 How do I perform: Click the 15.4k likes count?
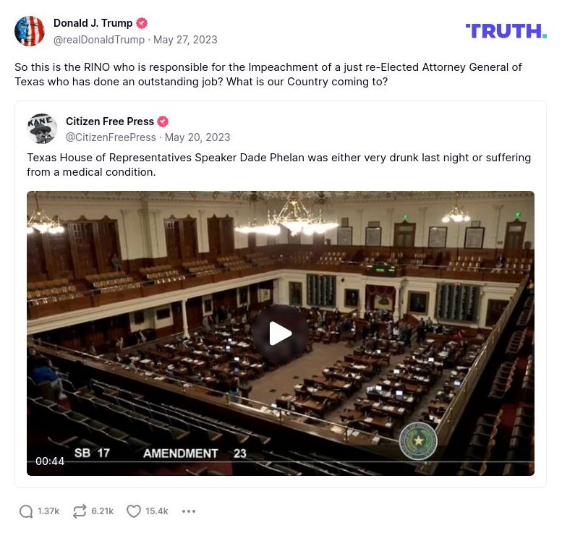[x=157, y=511]
